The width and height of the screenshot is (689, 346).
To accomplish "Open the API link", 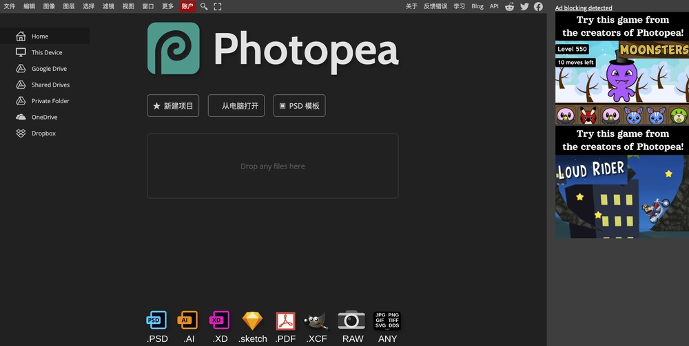I will pos(494,6).
